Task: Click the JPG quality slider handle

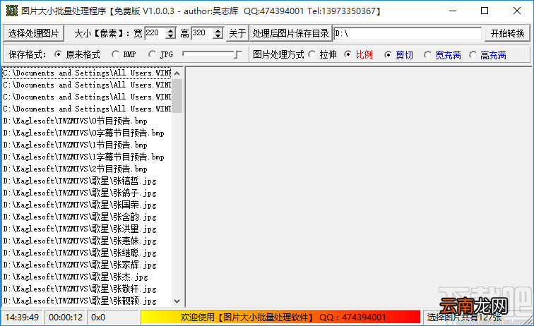Action: [238, 54]
